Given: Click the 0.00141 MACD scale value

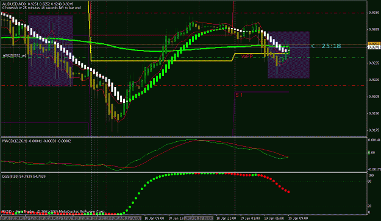Looking at the screenshot, I should [x=374, y=140].
